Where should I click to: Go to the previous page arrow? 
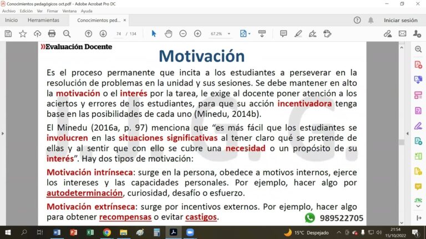(x=88, y=34)
